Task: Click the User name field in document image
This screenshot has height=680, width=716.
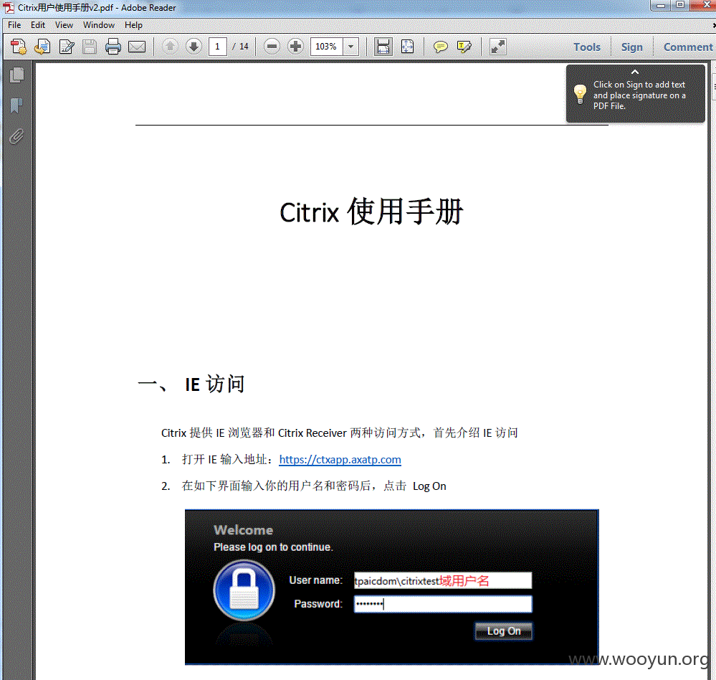Action: [x=443, y=580]
